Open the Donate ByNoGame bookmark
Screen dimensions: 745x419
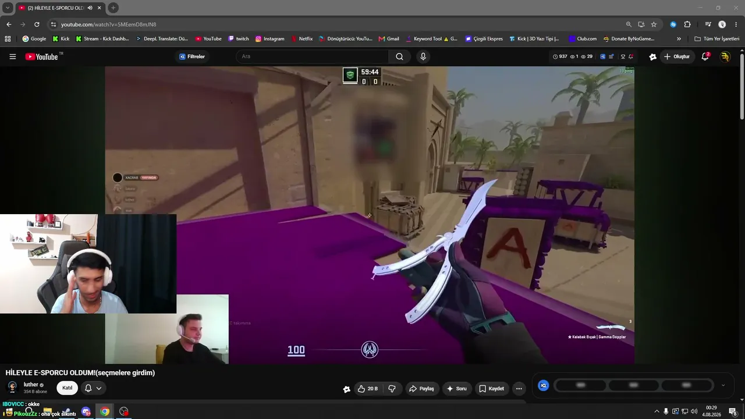click(x=629, y=39)
